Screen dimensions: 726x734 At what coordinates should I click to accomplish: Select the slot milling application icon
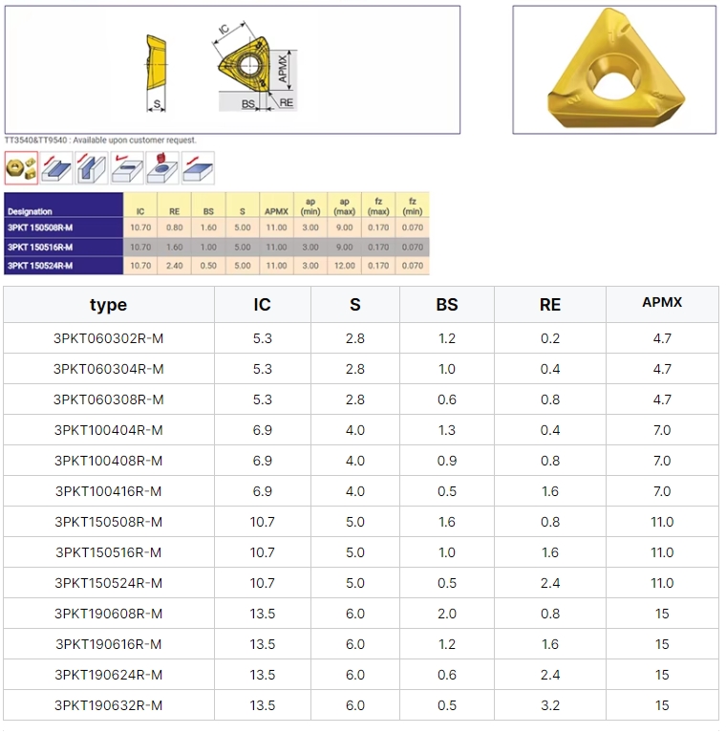pos(92,168)
